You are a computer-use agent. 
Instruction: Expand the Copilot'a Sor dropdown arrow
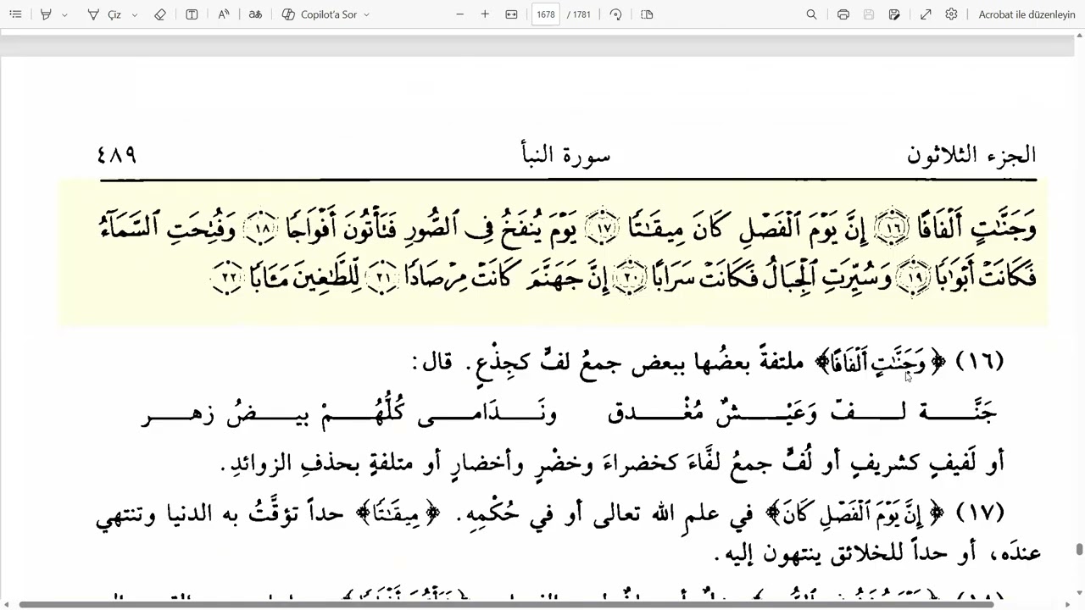click(367, 14)
